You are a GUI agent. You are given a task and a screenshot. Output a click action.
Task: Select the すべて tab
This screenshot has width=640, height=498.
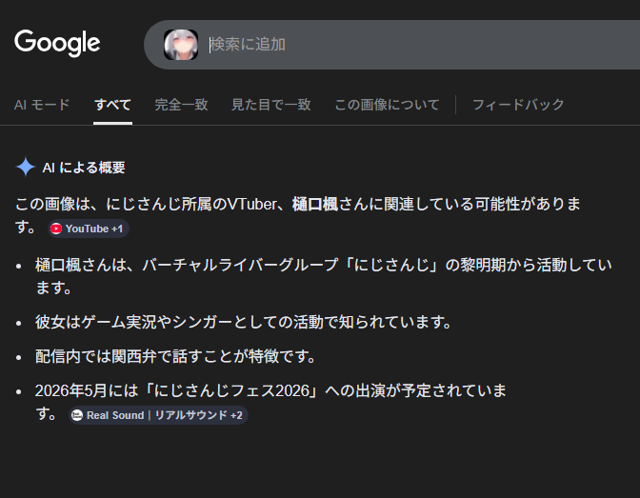(x=112, y=105)
